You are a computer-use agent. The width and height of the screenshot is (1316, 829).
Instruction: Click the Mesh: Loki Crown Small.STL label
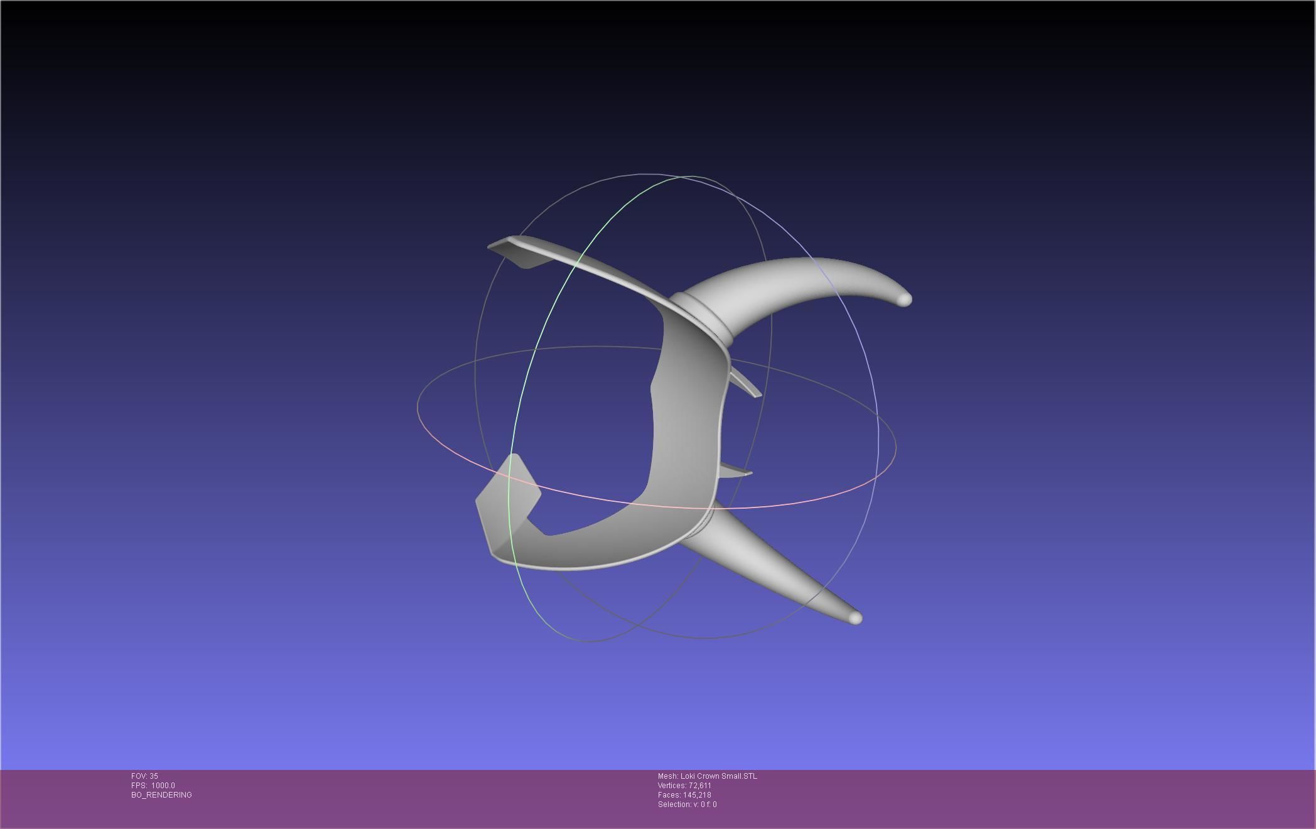707,776
